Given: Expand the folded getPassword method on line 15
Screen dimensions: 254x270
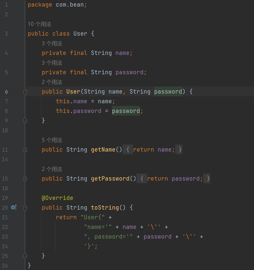Looking at the screenshot, I should pos(25,179).
